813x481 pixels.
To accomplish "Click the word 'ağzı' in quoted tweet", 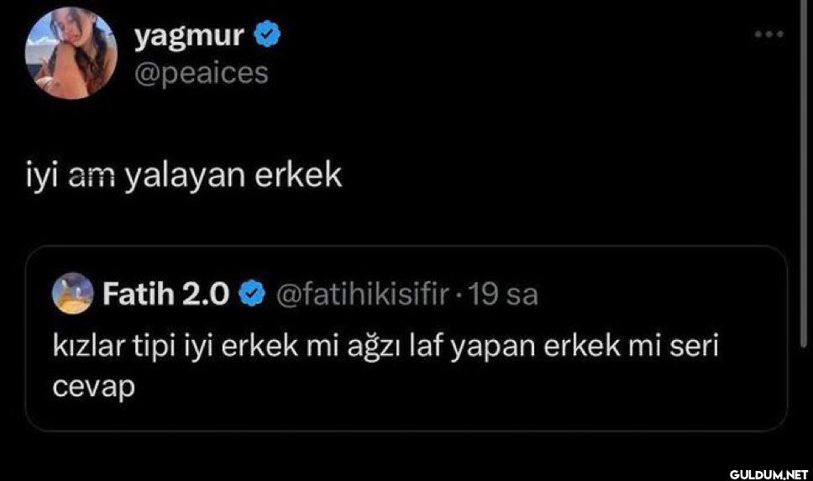I will tap(371, 348).
